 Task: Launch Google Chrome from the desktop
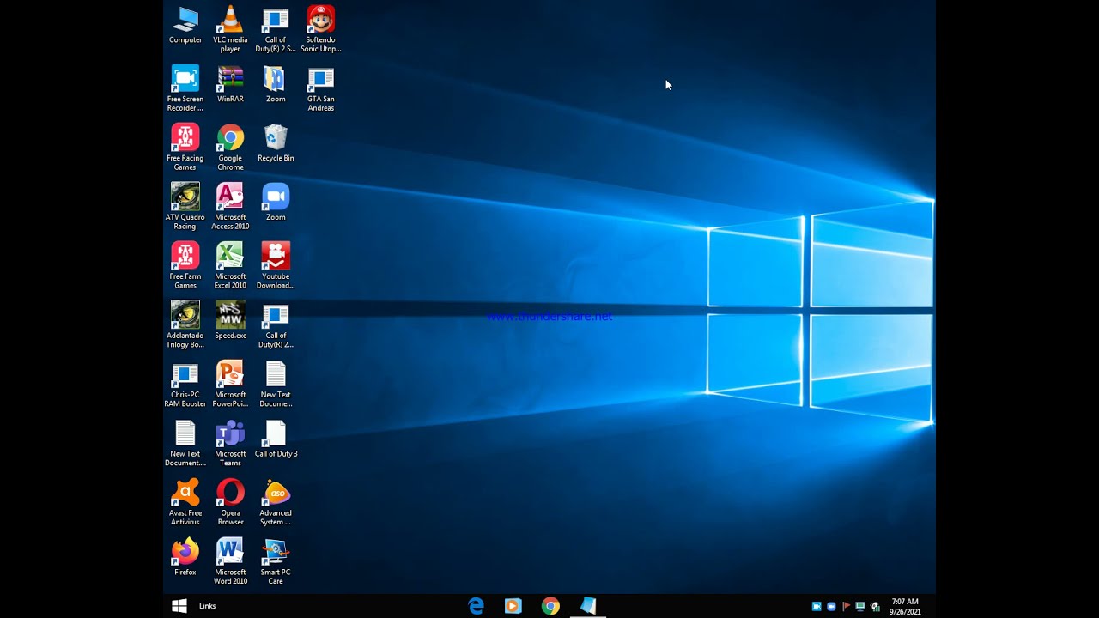[x=230, y=148]
